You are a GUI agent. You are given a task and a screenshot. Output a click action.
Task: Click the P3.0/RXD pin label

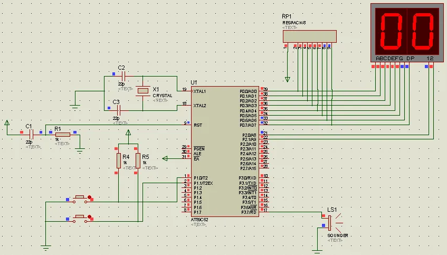(248, 178)
